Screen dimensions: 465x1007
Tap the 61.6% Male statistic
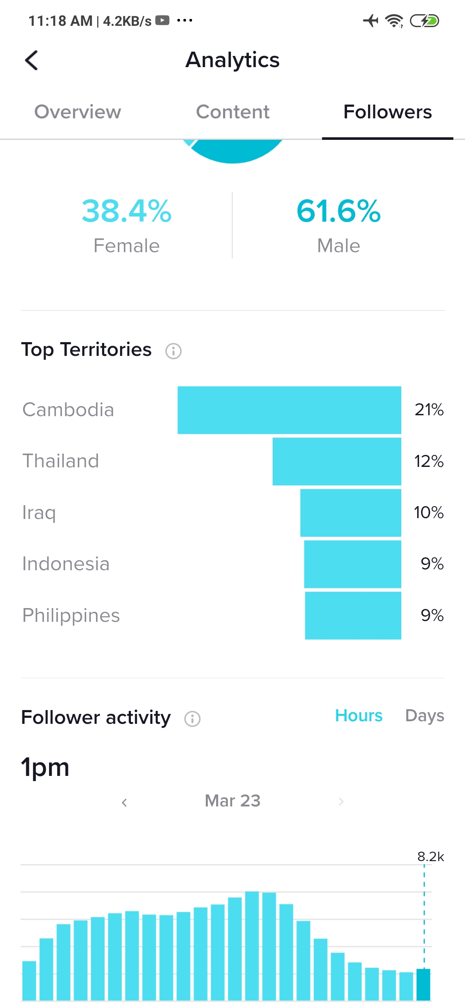click(x=338, y=225)
